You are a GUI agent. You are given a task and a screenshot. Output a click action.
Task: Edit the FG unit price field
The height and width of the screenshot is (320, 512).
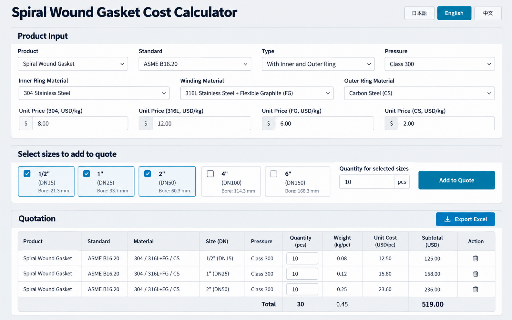(x=324, y=124)
